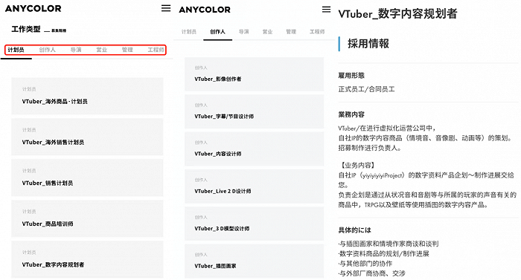The width and height of the screenshot is (521, 280).
Task: Click the 採用情報 section heading
Action: [x=368, y=44]
